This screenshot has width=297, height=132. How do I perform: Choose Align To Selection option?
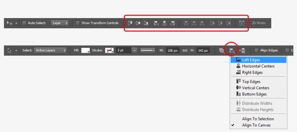258,119
